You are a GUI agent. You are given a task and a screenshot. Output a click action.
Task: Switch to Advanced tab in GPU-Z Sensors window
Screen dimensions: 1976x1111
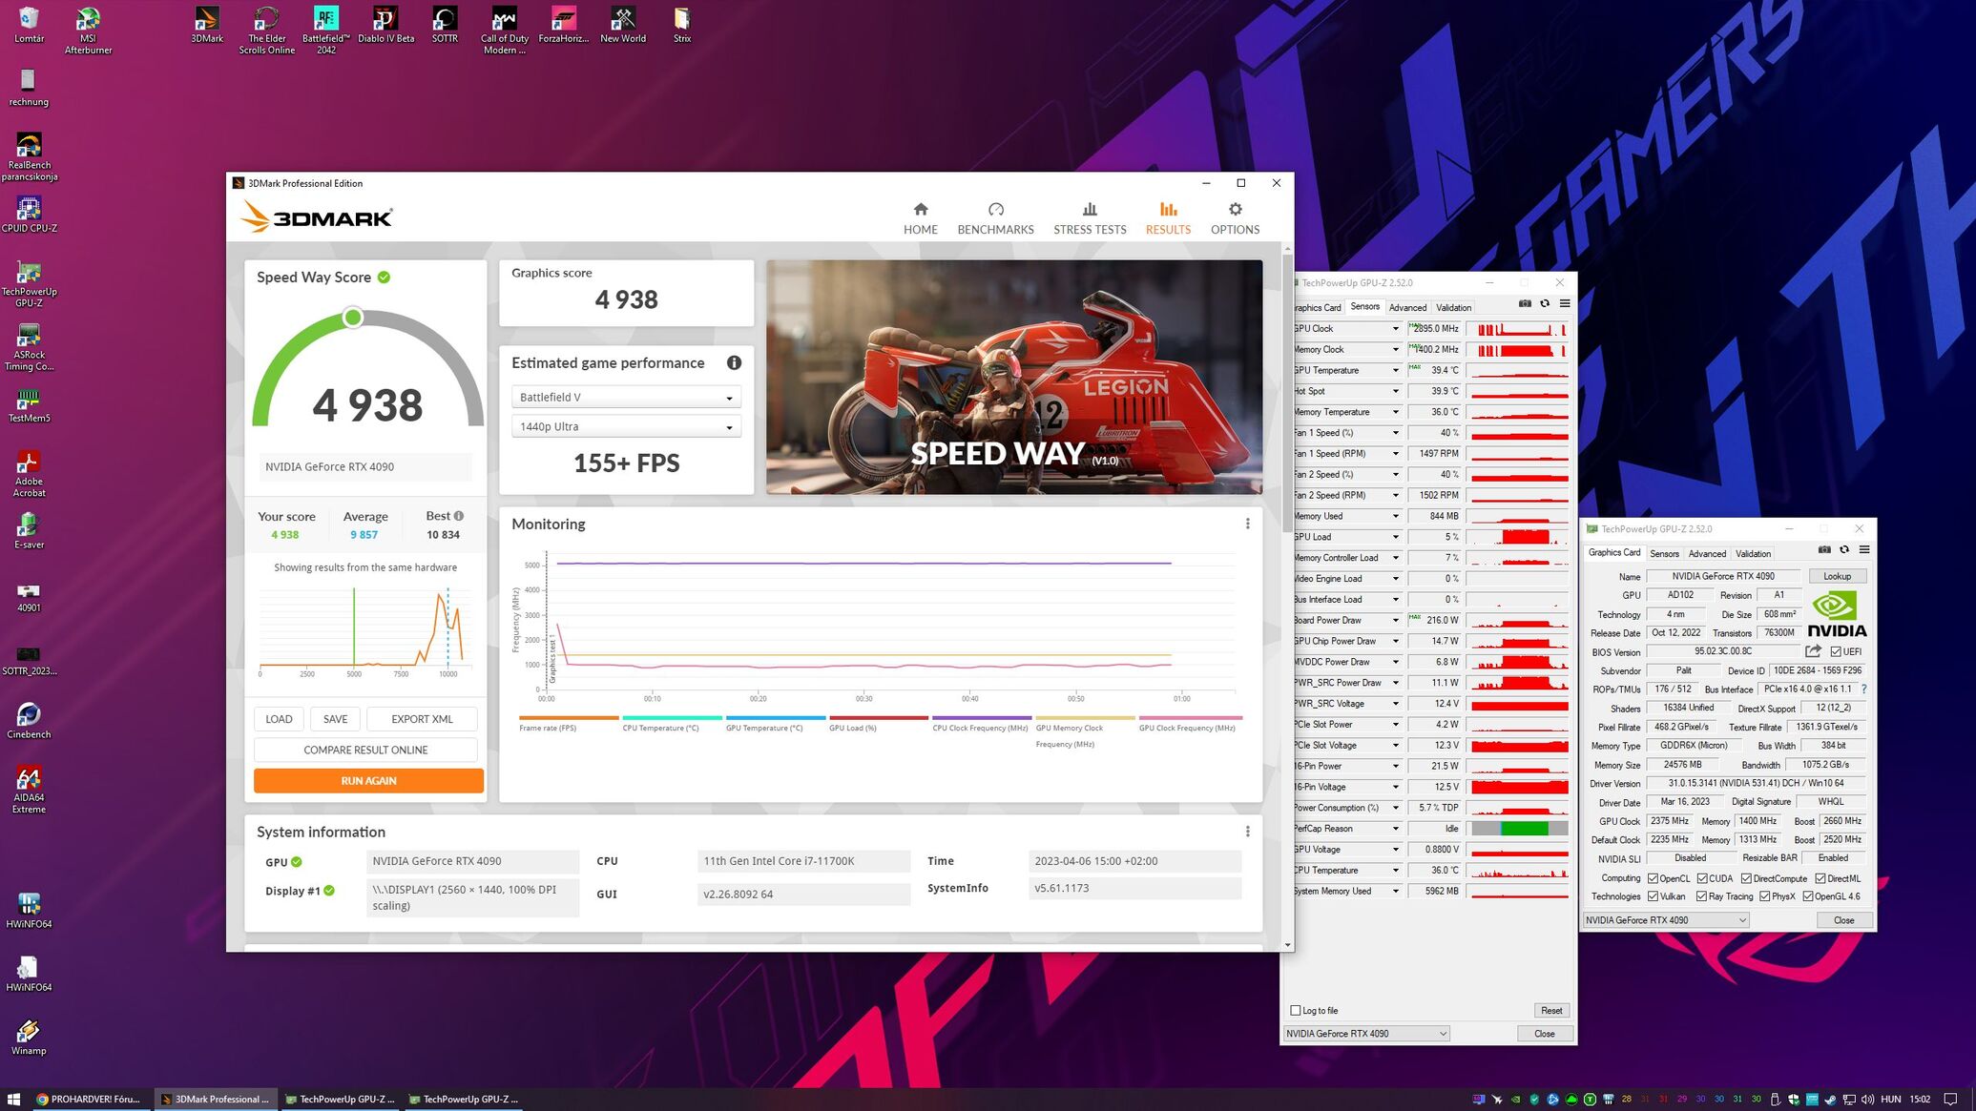click(x=1407, y=308)
